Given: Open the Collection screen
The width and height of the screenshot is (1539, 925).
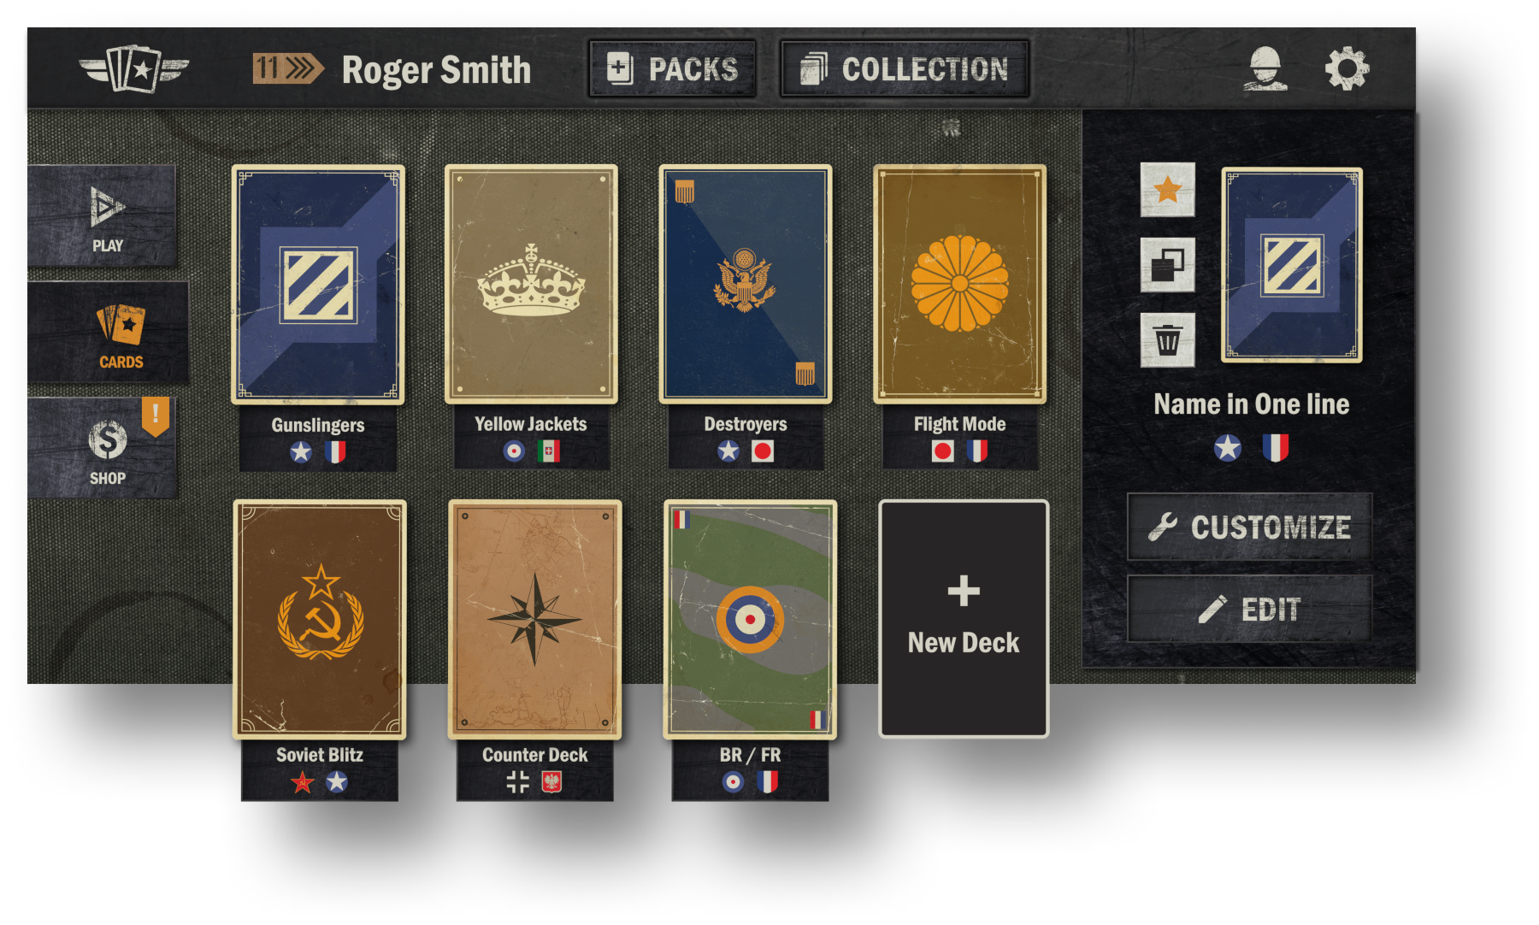Looking at the screenshot, I should click(905, 68).
